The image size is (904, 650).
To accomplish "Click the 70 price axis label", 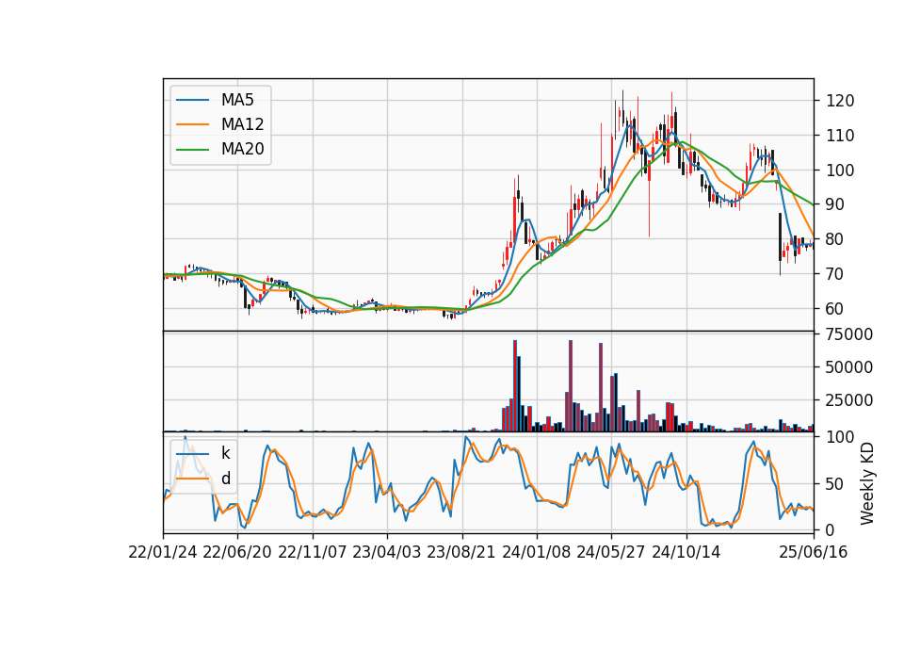I will tap(835, 274).
